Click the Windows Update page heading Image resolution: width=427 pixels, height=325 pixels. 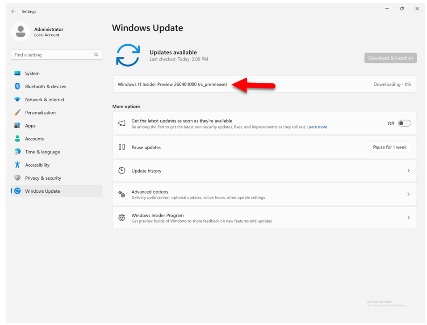point(147,28)
